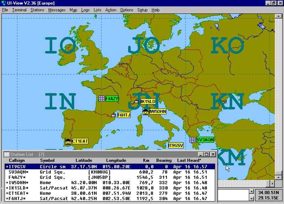The width and height of the screenshot is (284, 204).
Task: Sort station list by Latitude column header
Action: (84, 160)
